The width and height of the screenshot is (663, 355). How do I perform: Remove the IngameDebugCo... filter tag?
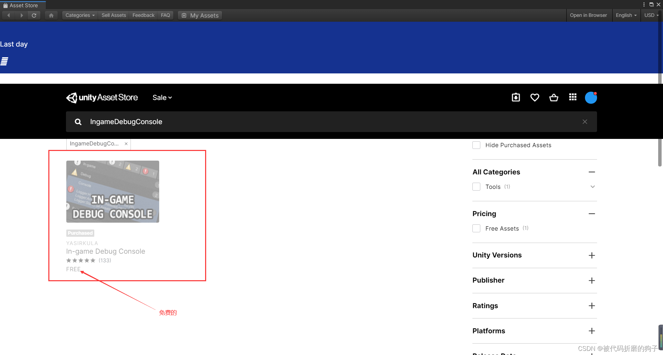coord(126,144)
